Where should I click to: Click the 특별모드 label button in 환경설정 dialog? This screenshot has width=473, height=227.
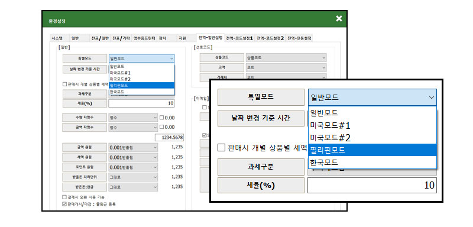pyautogui.click(x=85, y=59)
